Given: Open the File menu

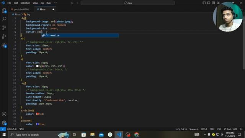Looking at the screenshot, I should [9, 3].
